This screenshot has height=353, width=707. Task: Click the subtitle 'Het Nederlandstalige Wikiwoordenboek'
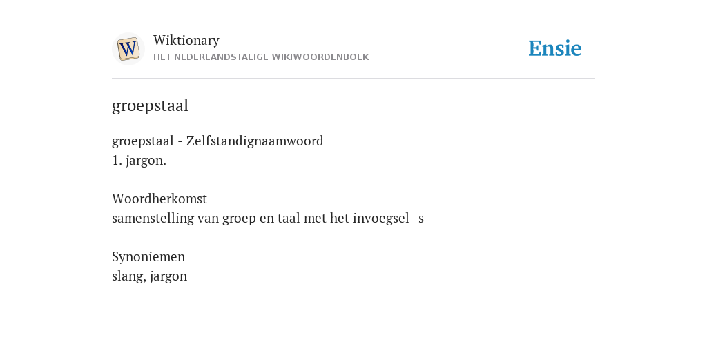[261, 57]
